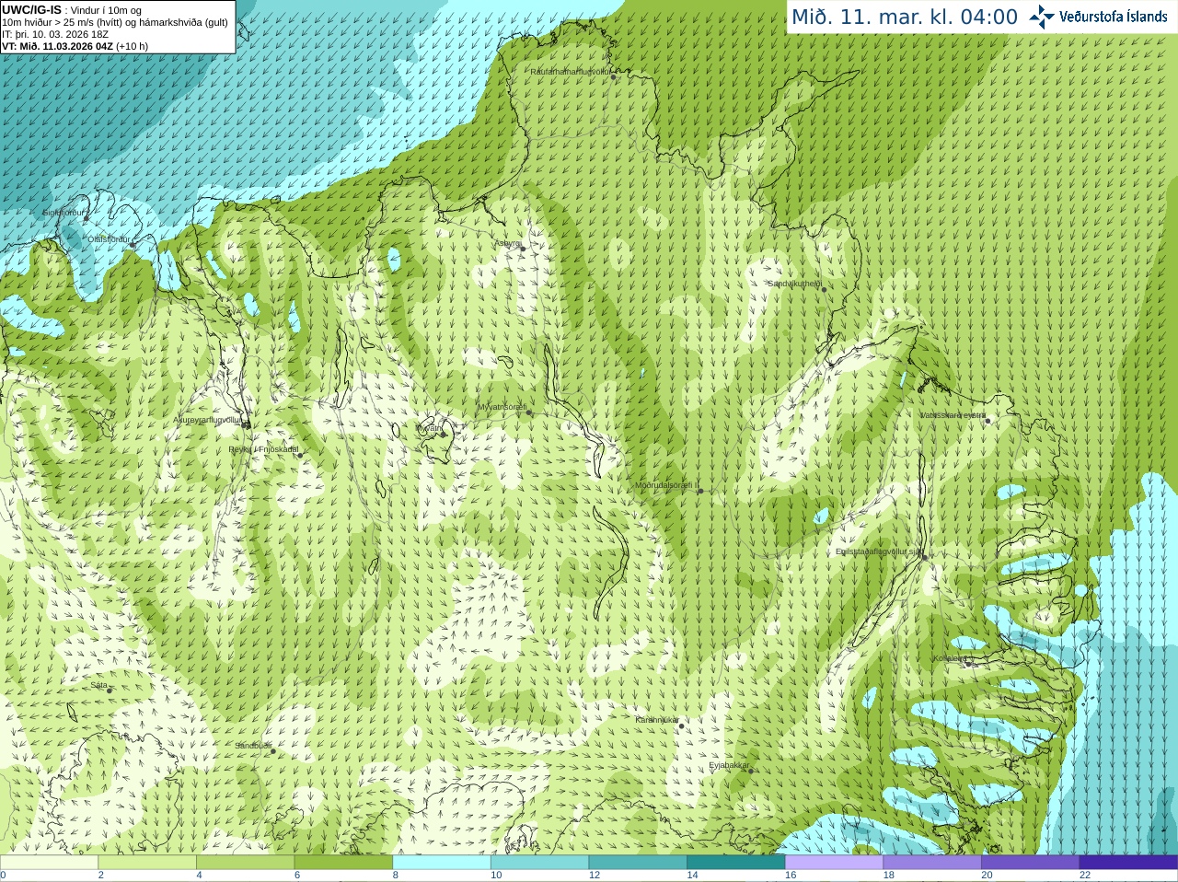Click the 2–4 m/s legend color swatch
The height and width of the screenshot is (882, 1178).
click(x=146, y=863)
